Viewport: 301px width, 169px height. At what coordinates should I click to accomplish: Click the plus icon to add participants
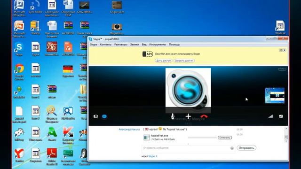[x=188, y=116]
